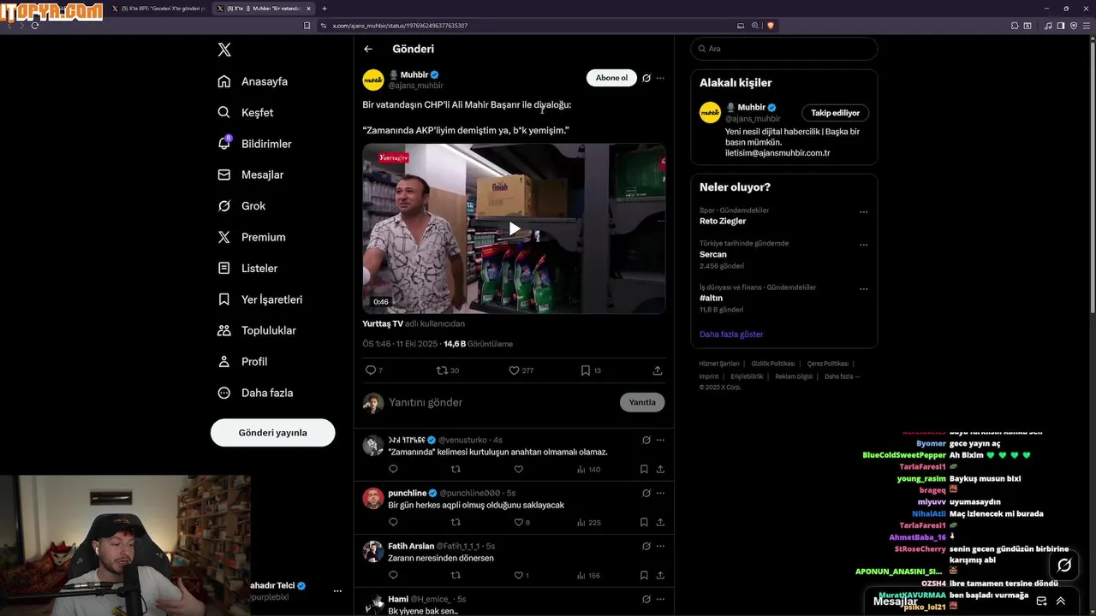Click Grok icon next to Abone ol

pyautogui.click(x=646, y=78)
